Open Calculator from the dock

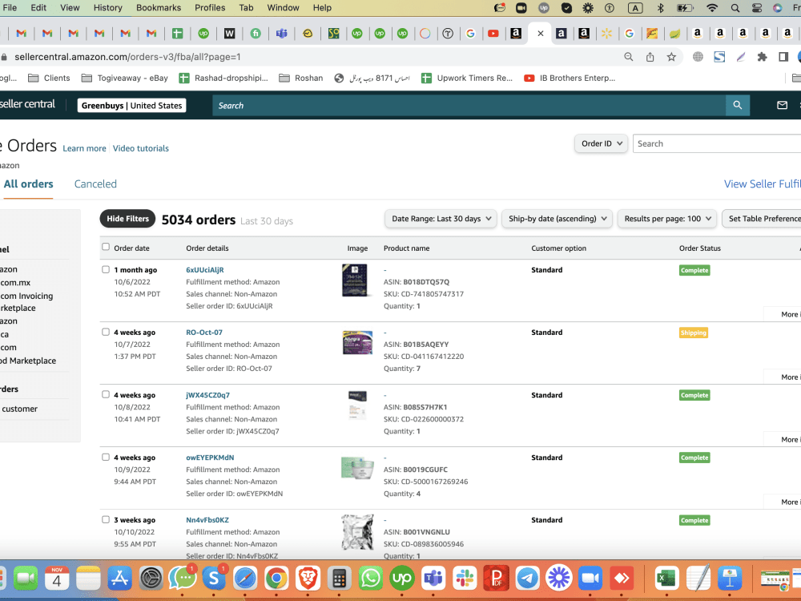point(339,579)
